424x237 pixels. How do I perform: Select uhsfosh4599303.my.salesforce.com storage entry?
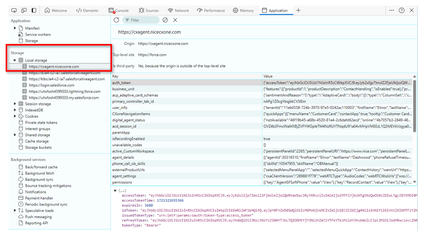coord(64,98)
